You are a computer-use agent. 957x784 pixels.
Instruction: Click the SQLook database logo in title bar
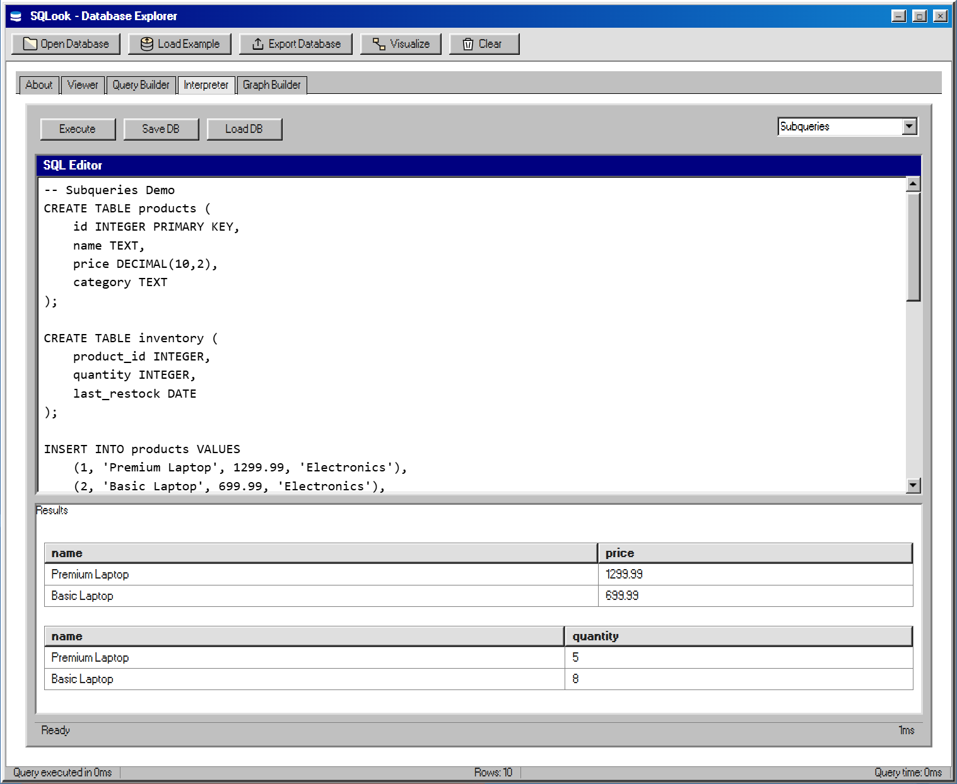(15, 16)
